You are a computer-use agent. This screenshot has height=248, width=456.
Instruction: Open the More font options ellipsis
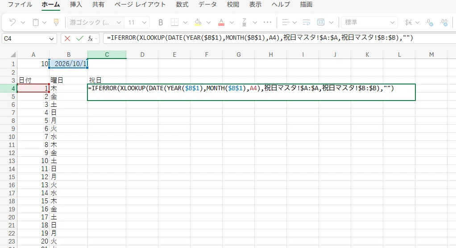click(267, 22)
